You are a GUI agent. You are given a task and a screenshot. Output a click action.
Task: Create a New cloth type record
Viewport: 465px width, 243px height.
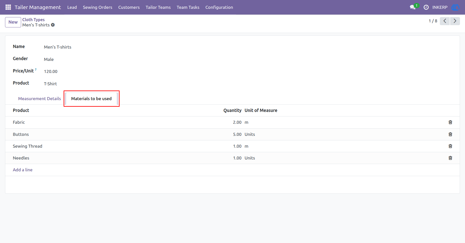(13, 22)
